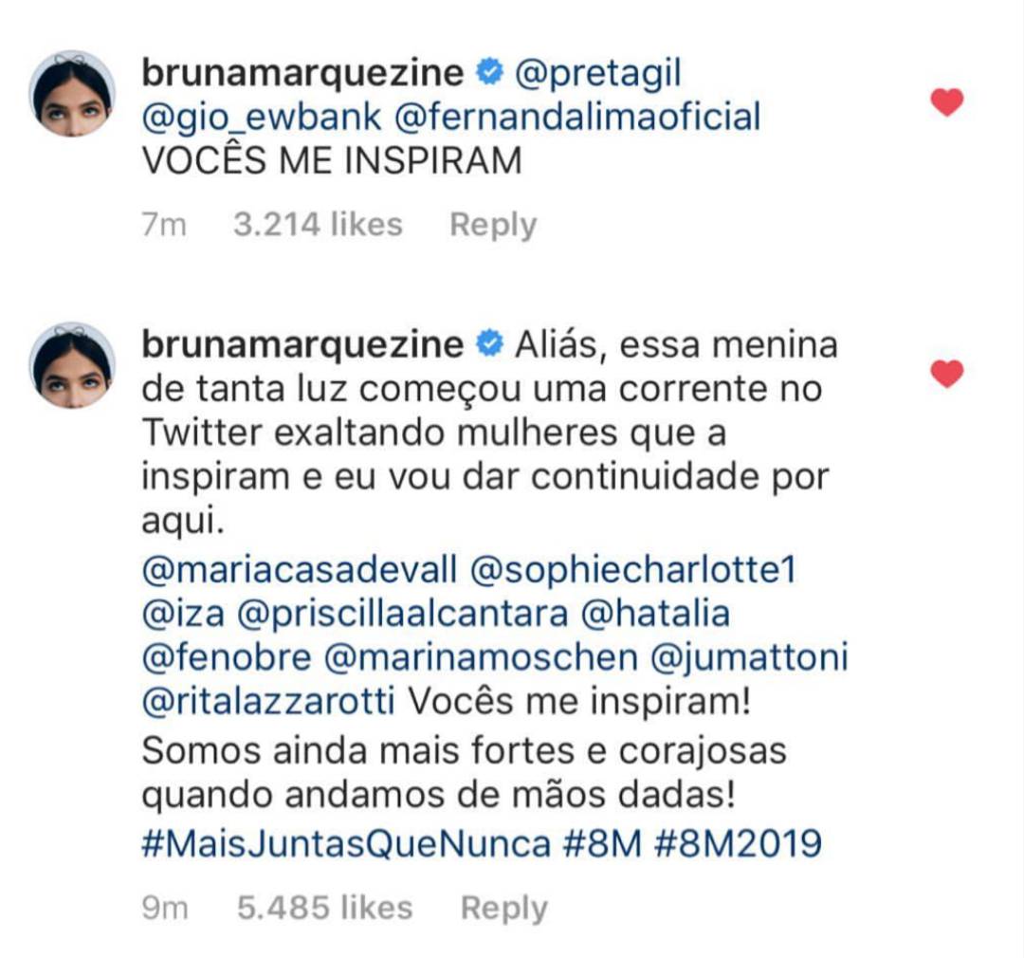The width and height of the screenshot is (1024, 958).
Task: Tap the #MaisJuntasQueNunca hashtag
Action: click(x=346, y=843)
